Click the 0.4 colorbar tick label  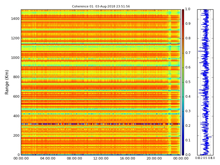(x=188, y=97)
